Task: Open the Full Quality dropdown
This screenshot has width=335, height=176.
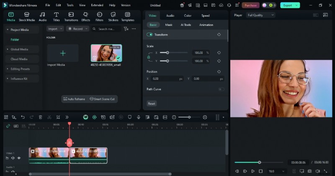Action: [x=260, y=15]
